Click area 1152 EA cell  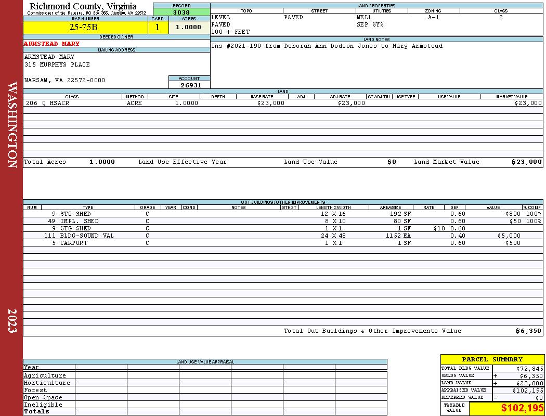click(398, 236)
